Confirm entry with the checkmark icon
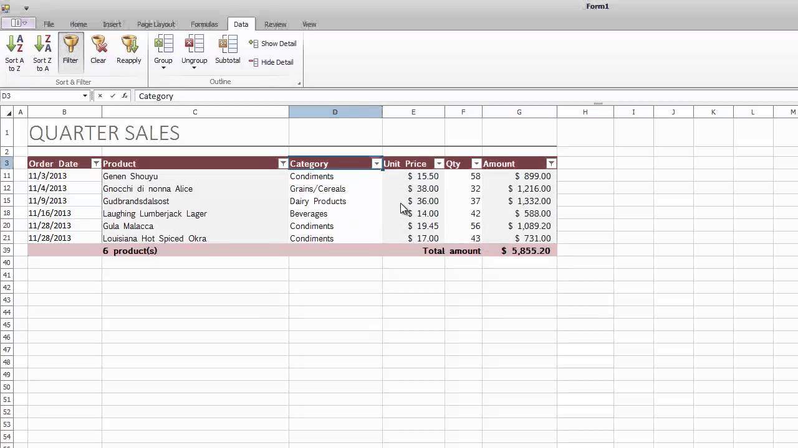 tap(112, 96)
